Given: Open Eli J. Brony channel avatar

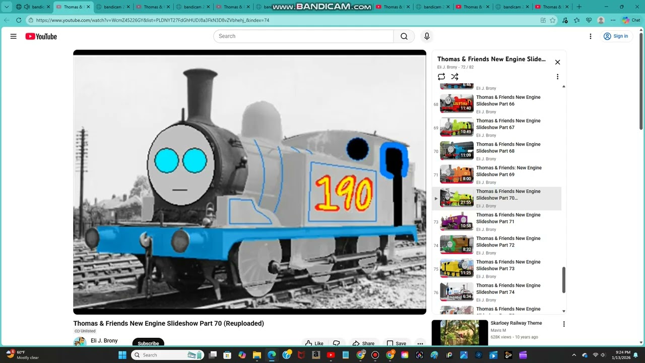Looking at the screenshot, I should tap(80, 342).
